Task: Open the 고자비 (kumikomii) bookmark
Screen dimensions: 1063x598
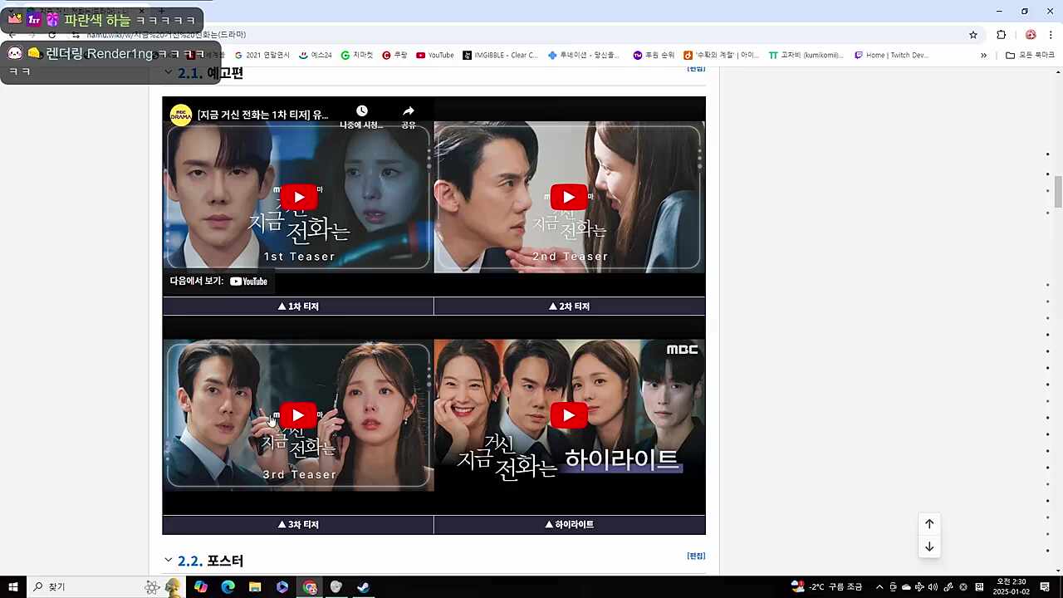Action: point(807,56)
